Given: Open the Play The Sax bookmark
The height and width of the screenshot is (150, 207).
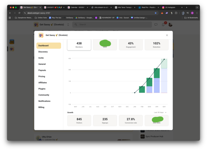Looking at the screenshot, I should coord(55,18).
